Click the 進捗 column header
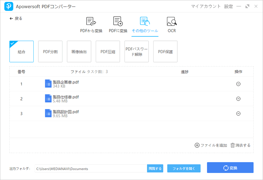The height and width of the screenshot is (180, 263). 184,72
